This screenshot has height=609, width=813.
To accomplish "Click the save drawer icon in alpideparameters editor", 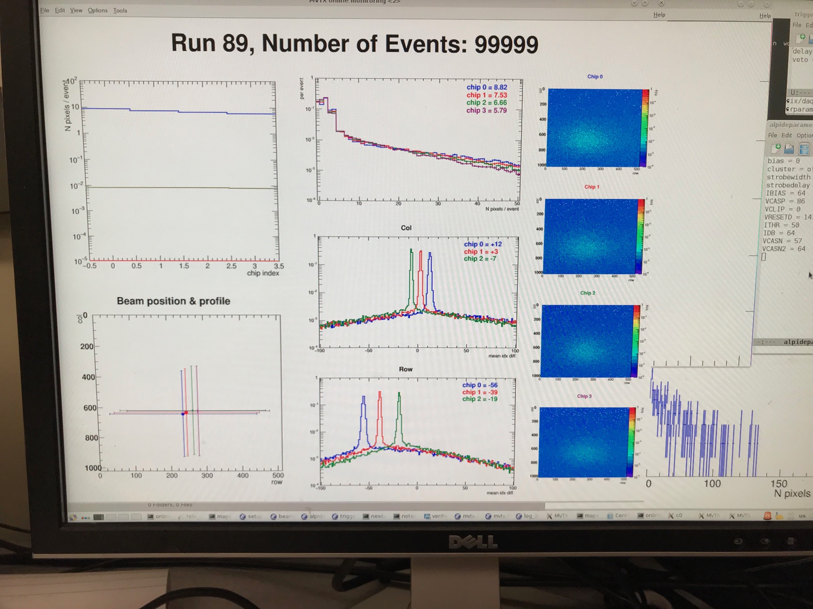I will 804,149.
